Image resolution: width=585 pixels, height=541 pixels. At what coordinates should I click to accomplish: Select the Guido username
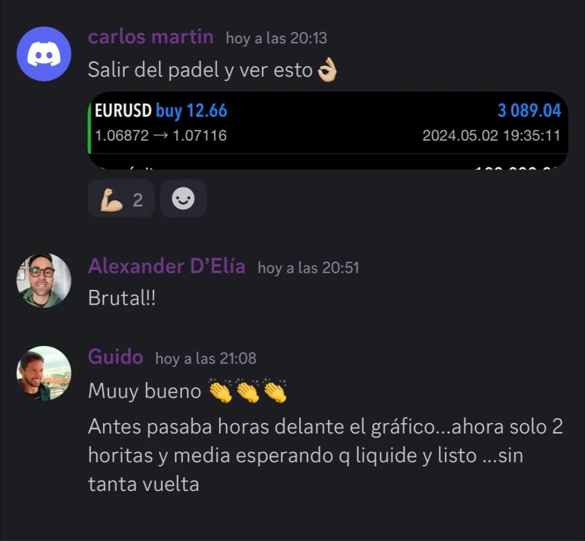[x=116, y=357]
